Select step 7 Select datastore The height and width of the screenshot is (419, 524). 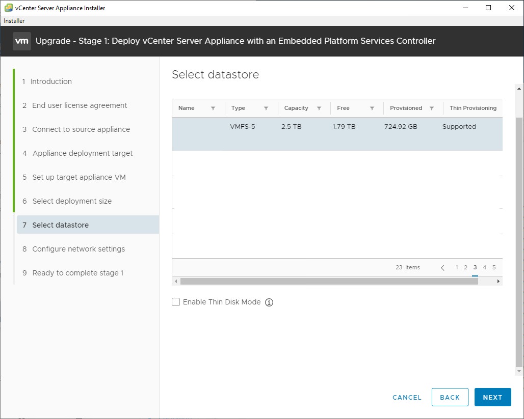tap(88, 225)
